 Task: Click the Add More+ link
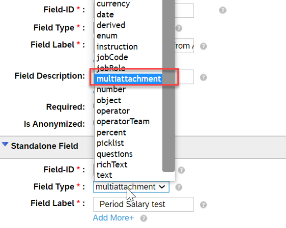click(x=113, y=218)
